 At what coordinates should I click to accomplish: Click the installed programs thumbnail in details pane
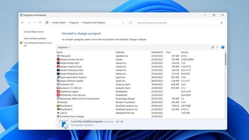(x=64, y=124)
